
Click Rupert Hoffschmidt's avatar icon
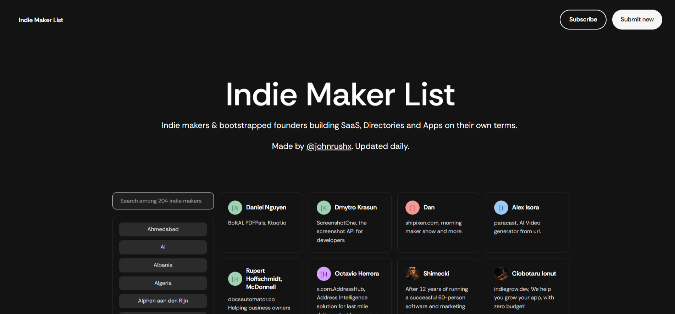(235, 279)
